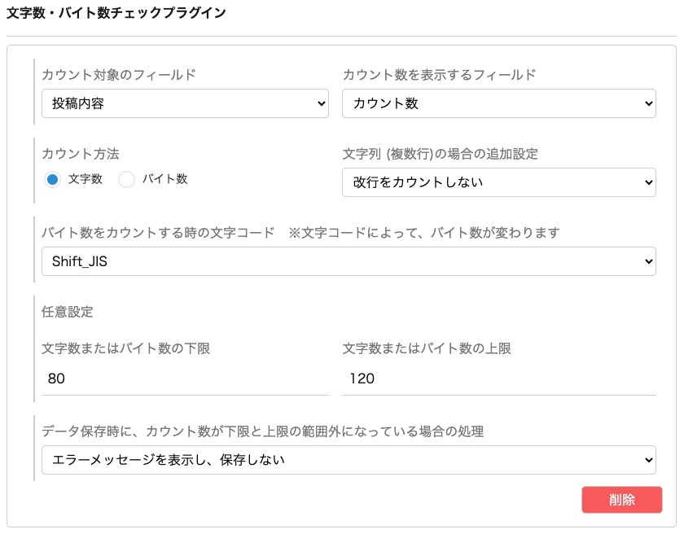This screenshot has height=534, width=684.
Task: Select the バイト数 radio button
Action: (x=126, y=179)
